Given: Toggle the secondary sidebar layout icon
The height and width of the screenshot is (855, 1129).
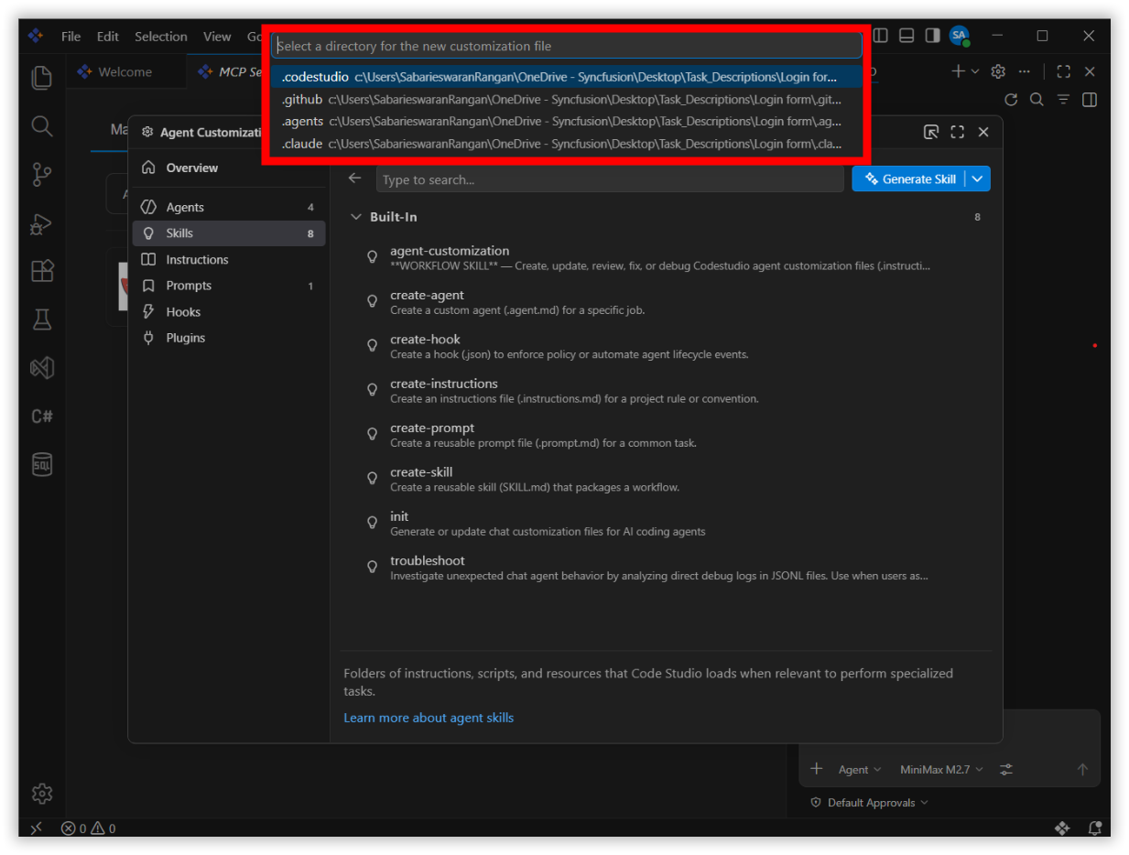Looking at the screenshot, I should [932, 36].
